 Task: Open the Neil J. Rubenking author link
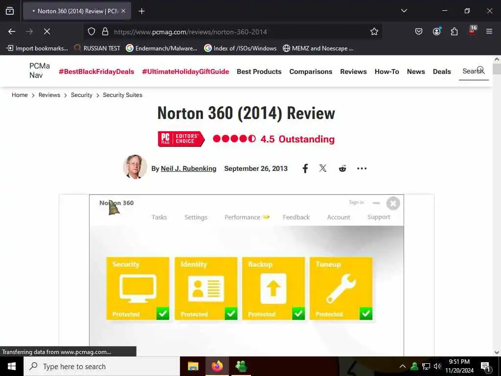[188, 168]
